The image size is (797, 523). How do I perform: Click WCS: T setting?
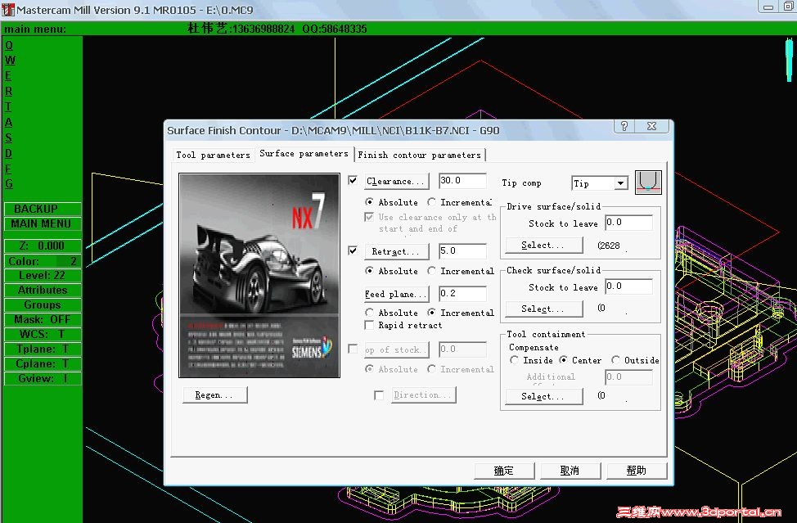pos(43,335)
